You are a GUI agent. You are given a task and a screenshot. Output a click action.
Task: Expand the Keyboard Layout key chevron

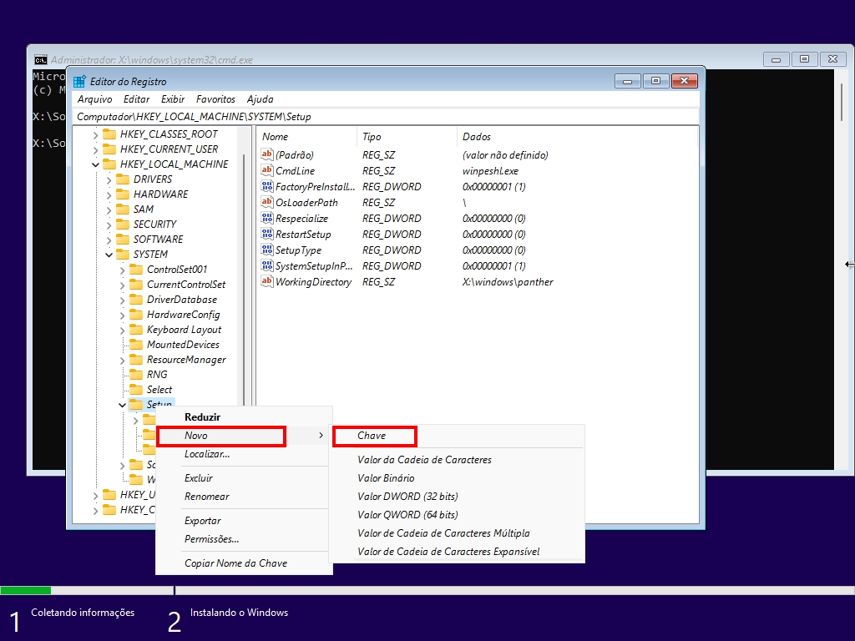pos(122,330)
